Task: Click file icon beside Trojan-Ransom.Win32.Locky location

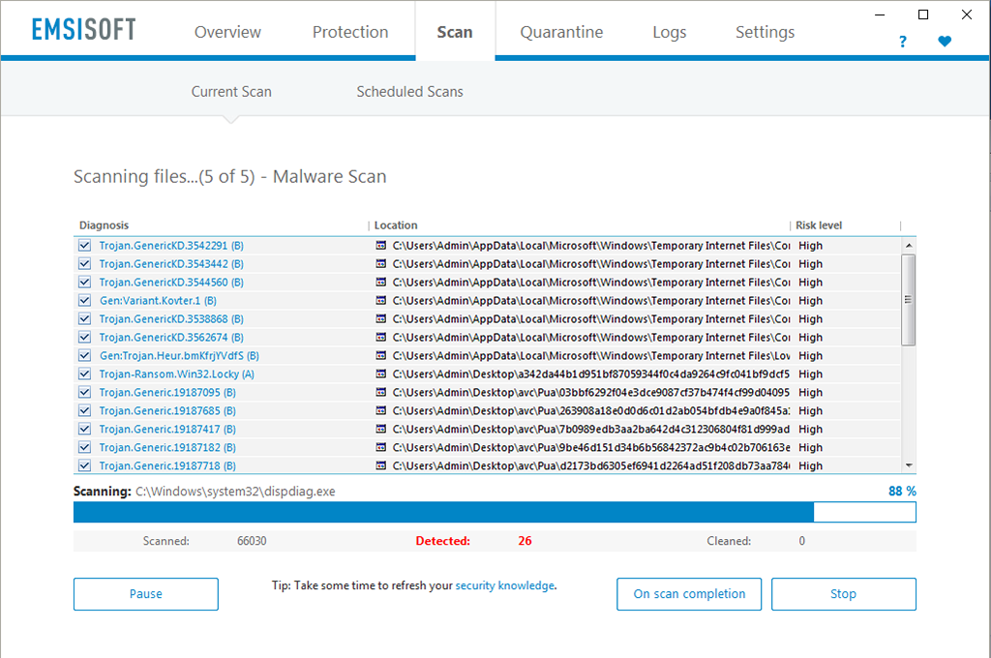Action: click(380, 374)
